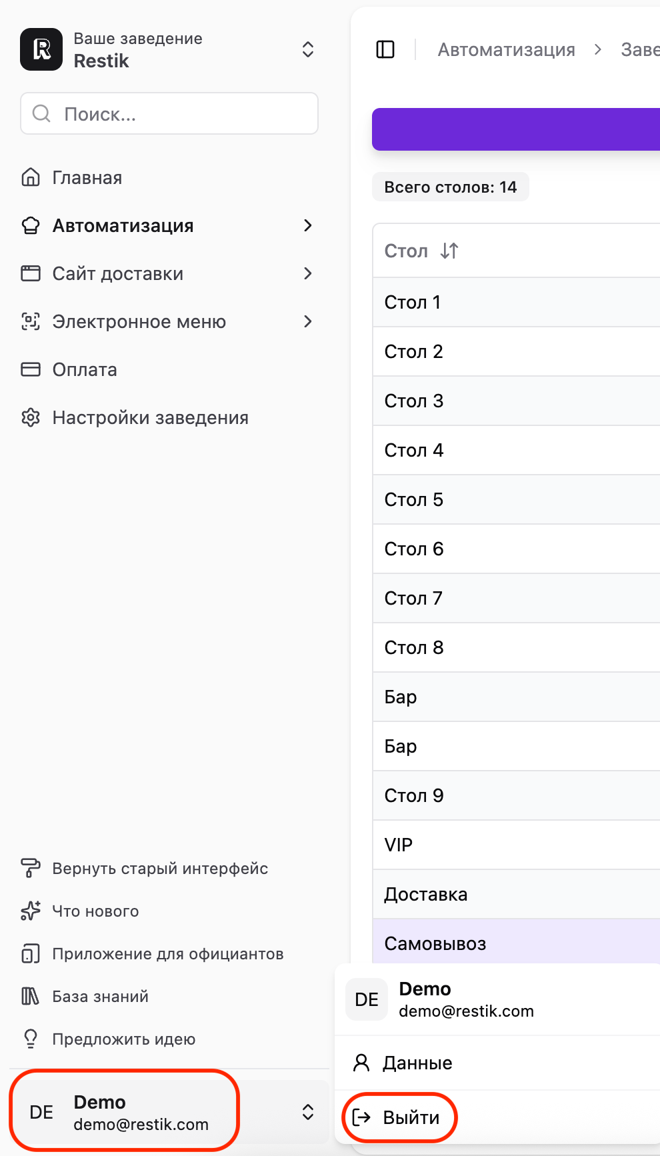This screenshot has height=1156, width=660.
Task: Expand the Сайт доставки submenu chevron
Action: (307, 273)
